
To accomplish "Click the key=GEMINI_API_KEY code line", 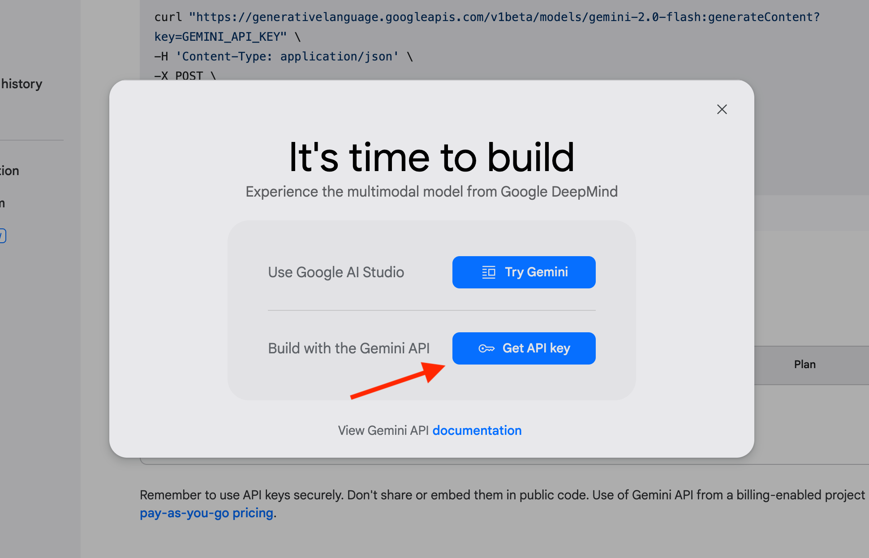I will pyautogui.click(x=228, y=37).
